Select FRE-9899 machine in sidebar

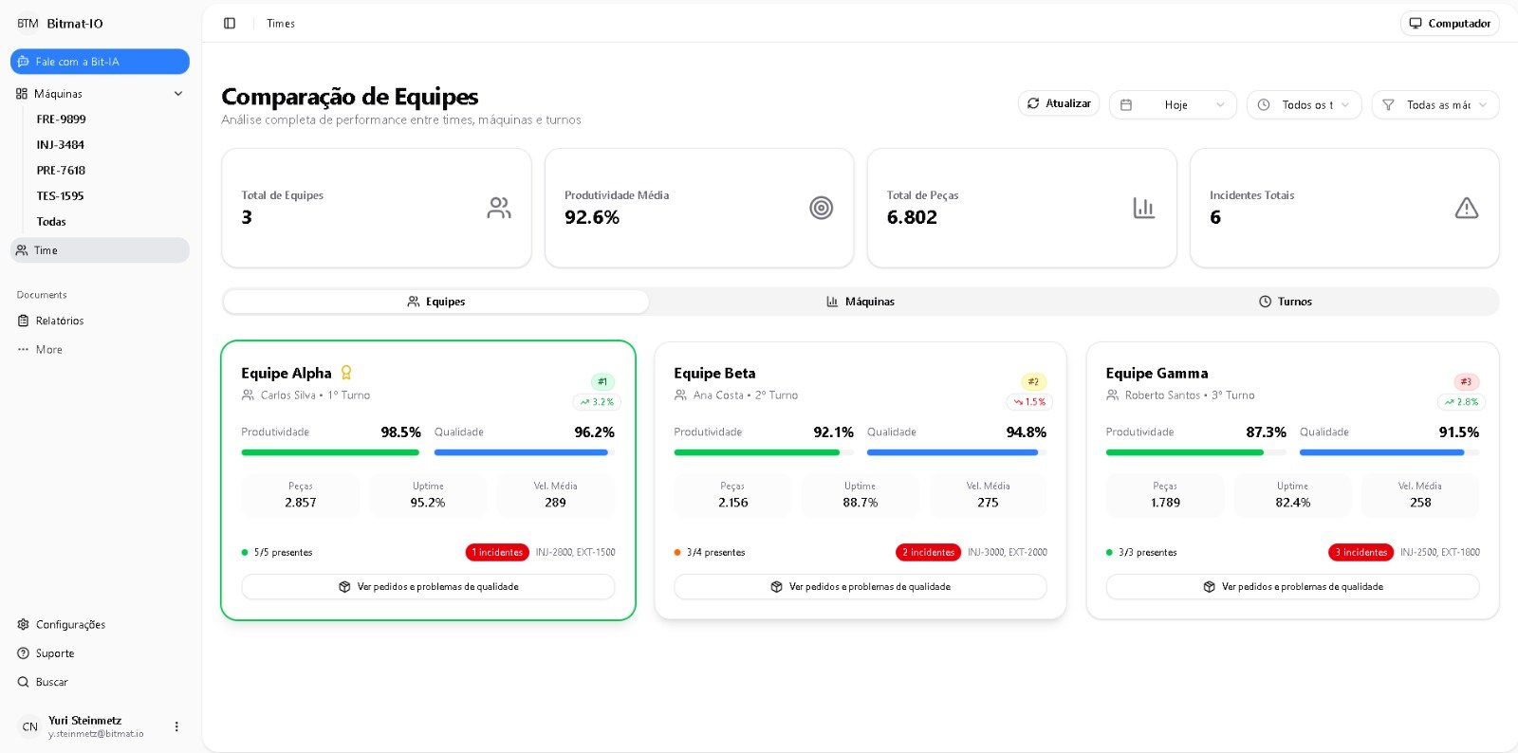click(61, 119)
